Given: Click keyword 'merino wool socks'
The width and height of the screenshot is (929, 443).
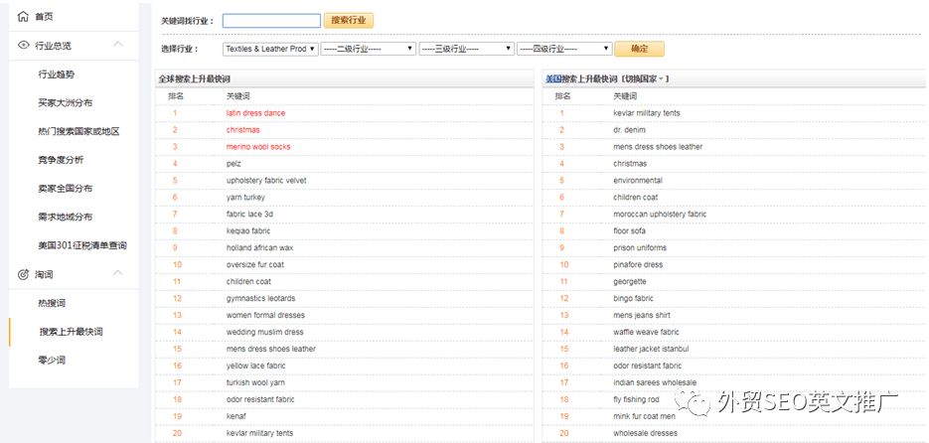Looking at the screenshot, I should click(x=258, y=147).
